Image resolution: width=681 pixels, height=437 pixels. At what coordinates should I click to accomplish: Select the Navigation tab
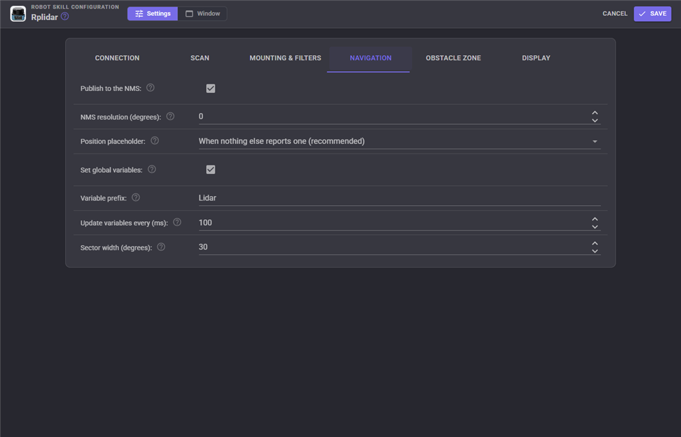point(370,58)
